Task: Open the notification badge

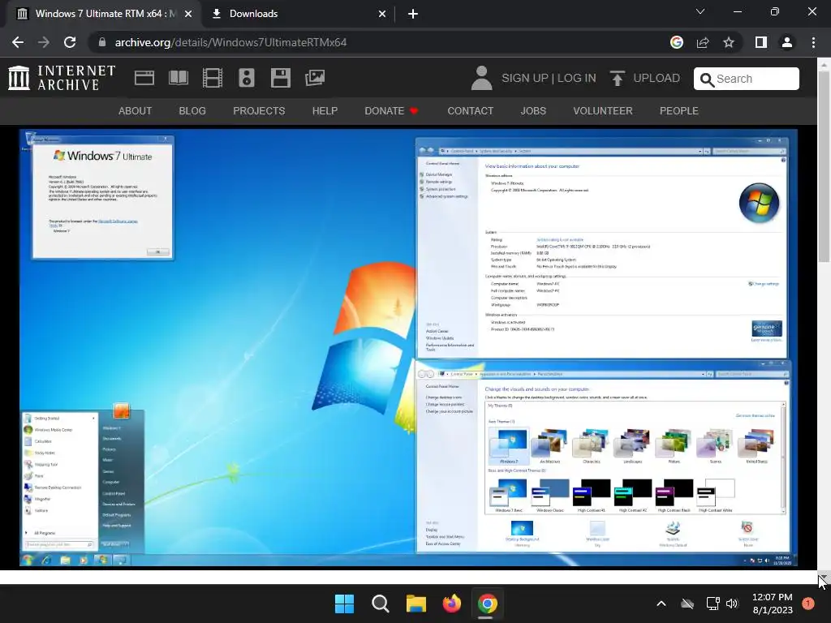Action: (x=808, y=604)
